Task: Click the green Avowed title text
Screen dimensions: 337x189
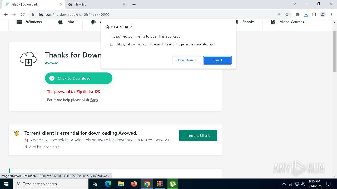Action: pyautogui.click(x=52, y=63)
